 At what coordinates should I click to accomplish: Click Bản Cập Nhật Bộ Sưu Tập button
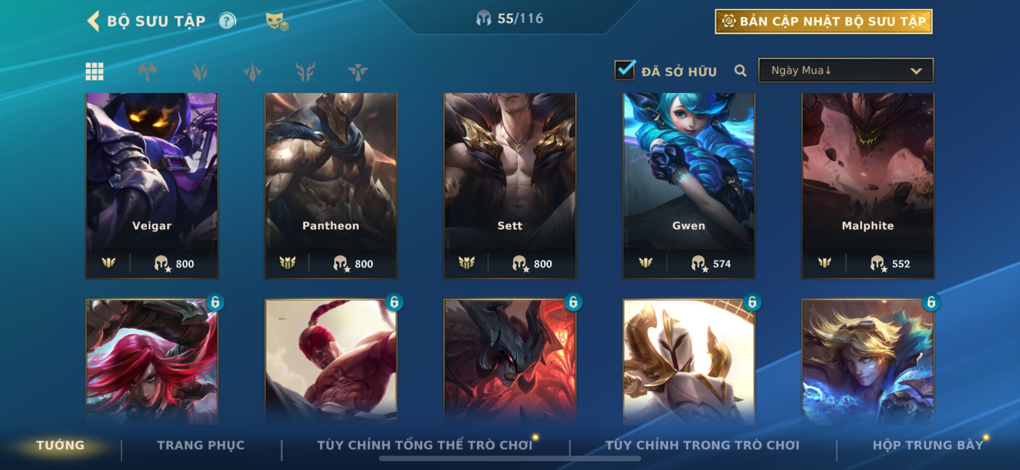pyautogui.click(x=824, y=22)
